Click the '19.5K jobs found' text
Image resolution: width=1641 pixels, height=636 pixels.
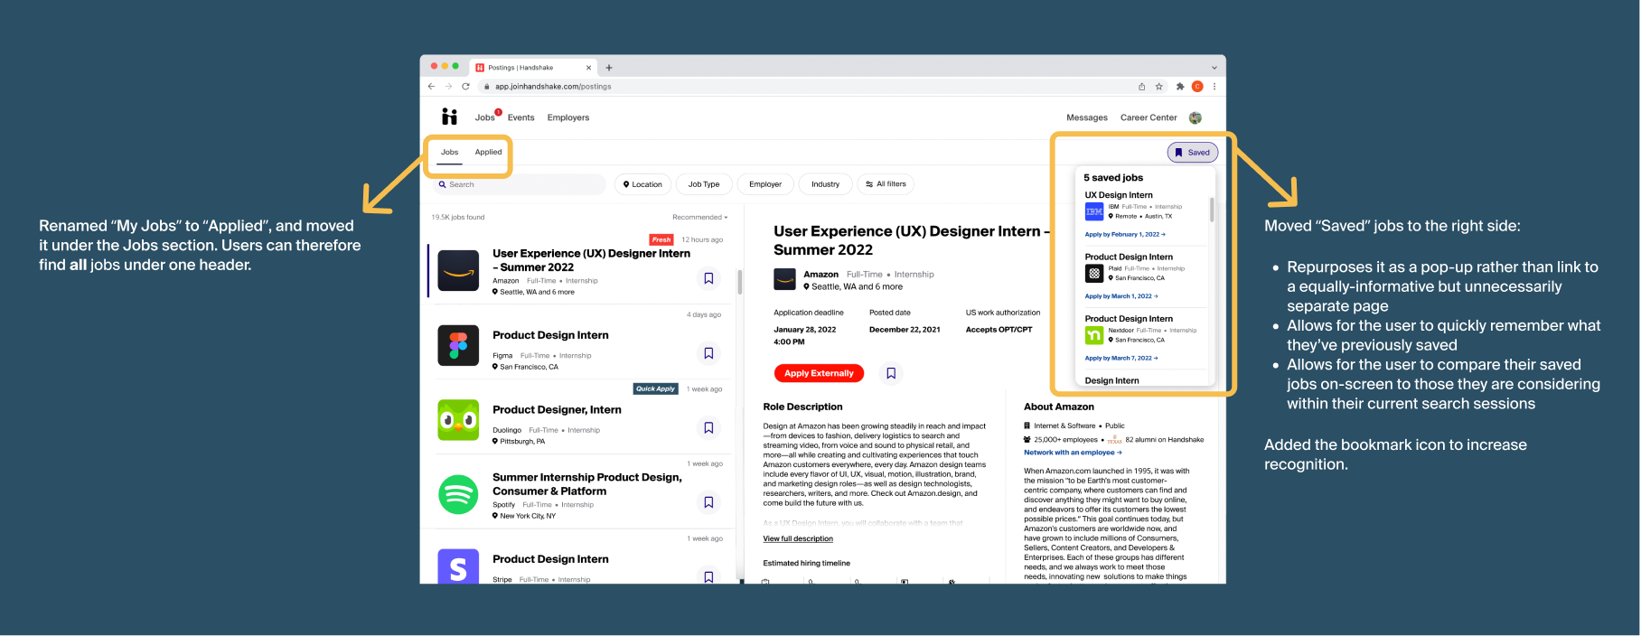coord(458,218)
